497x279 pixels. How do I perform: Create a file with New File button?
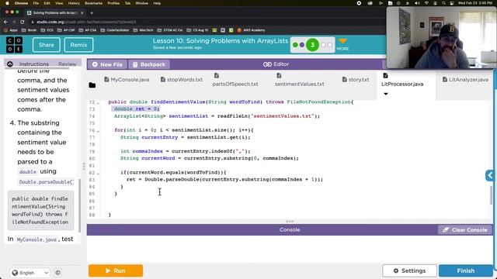pos(107,64)
